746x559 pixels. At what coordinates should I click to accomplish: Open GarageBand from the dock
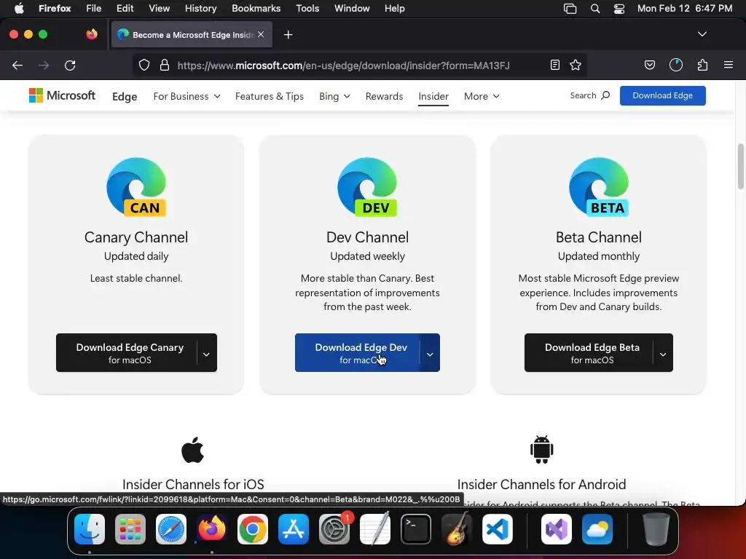[457, 529]
